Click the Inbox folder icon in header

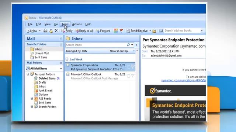[68, 38]
